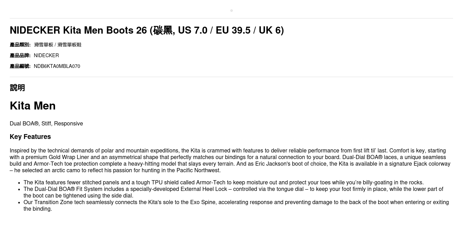Click the large Kita Men heading
460x228 pixels.
click(x=33, y=106)
